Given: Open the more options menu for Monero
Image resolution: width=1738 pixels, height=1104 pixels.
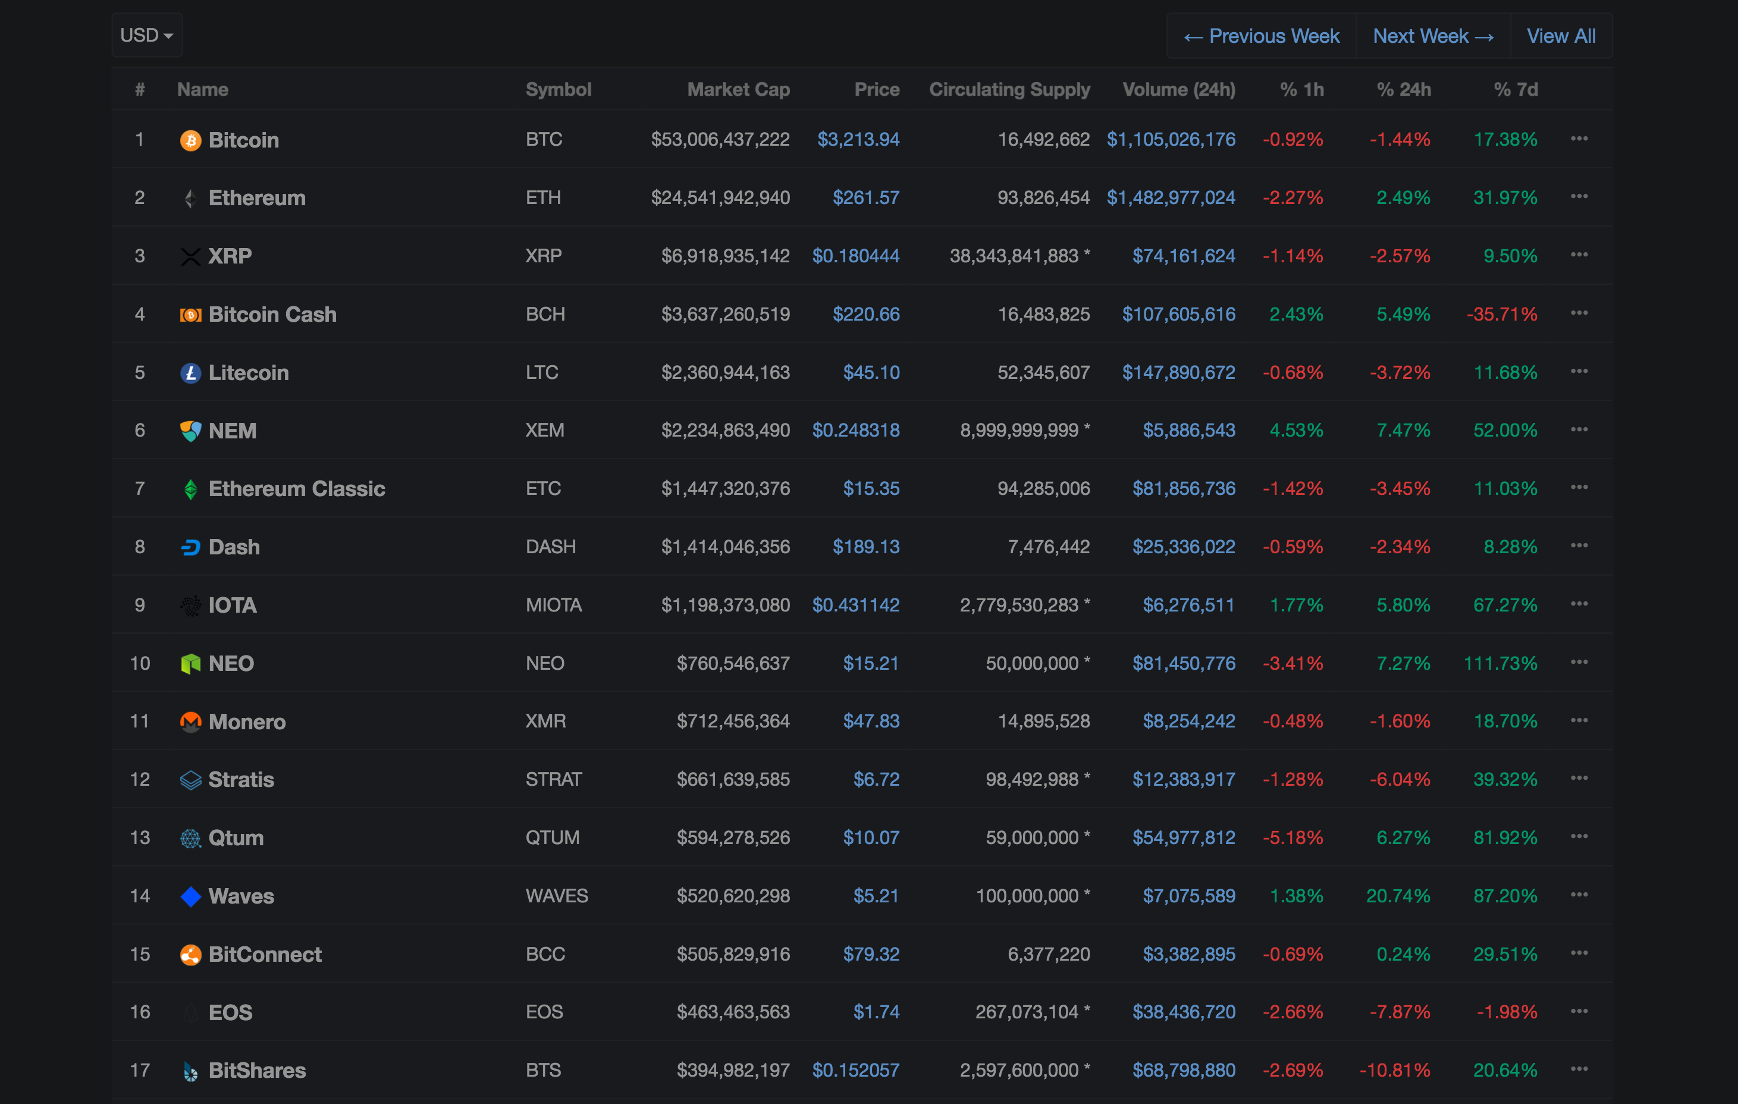Looking at the screenshot, I should click(x=1579, y=720).
